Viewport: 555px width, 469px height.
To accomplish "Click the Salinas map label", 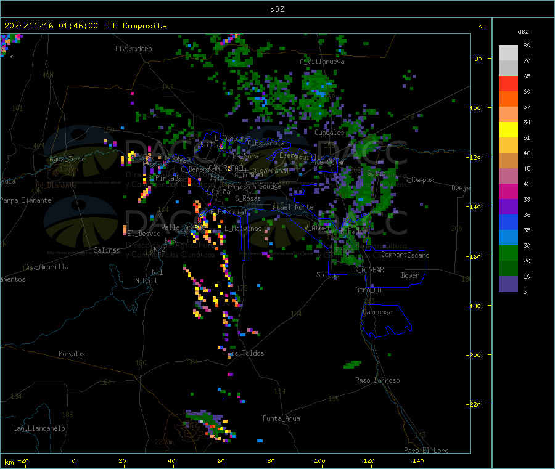I will tap(108, 250).
